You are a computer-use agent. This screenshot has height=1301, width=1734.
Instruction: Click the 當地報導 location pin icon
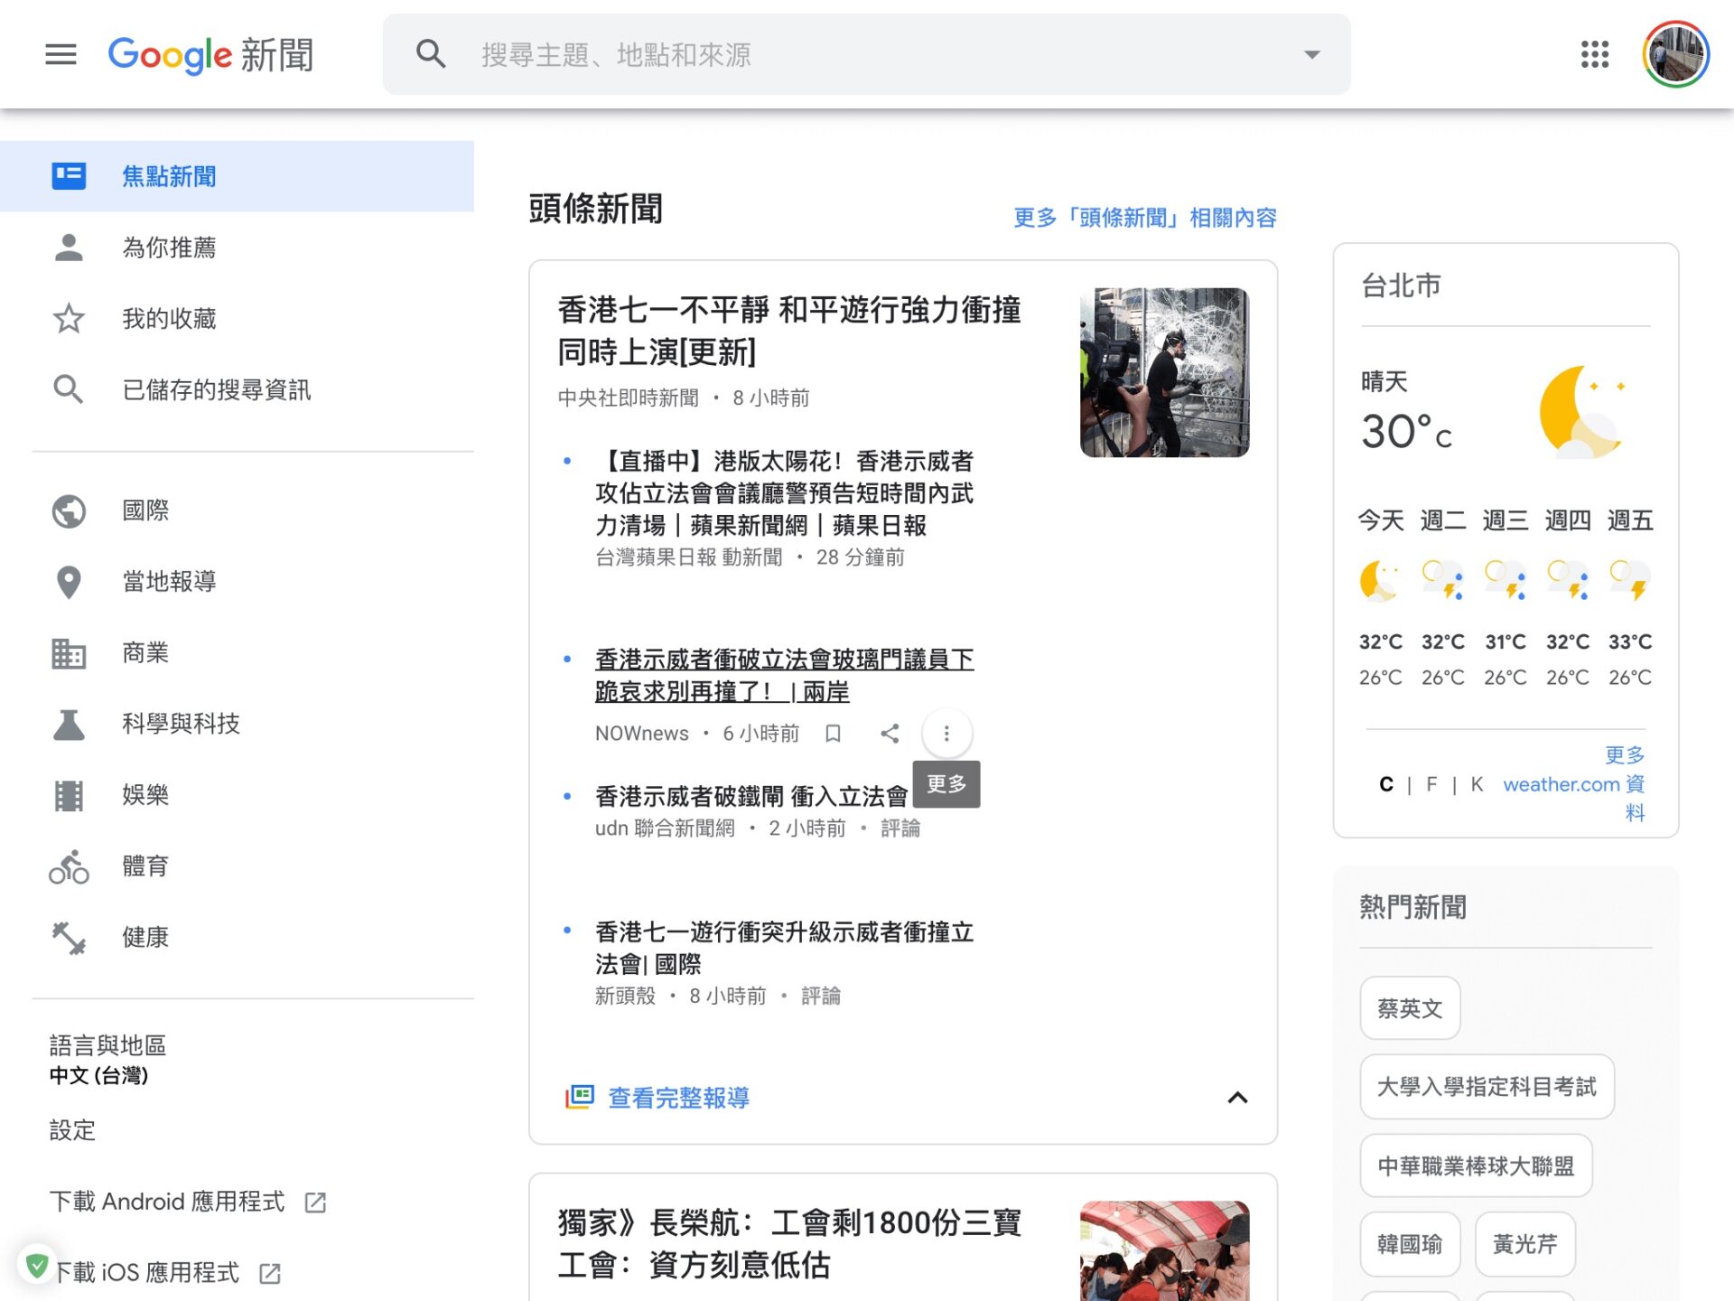point(69,582)
